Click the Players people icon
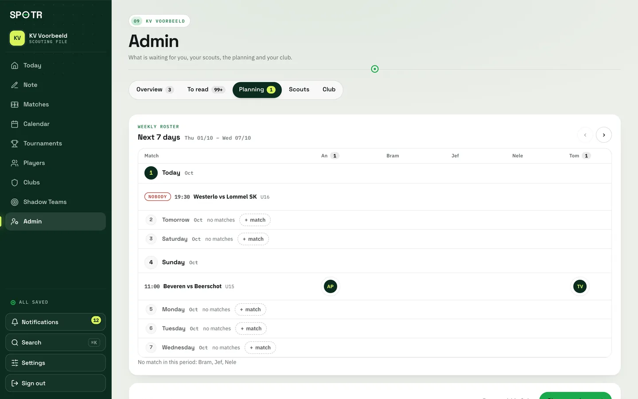 [15, 163]
